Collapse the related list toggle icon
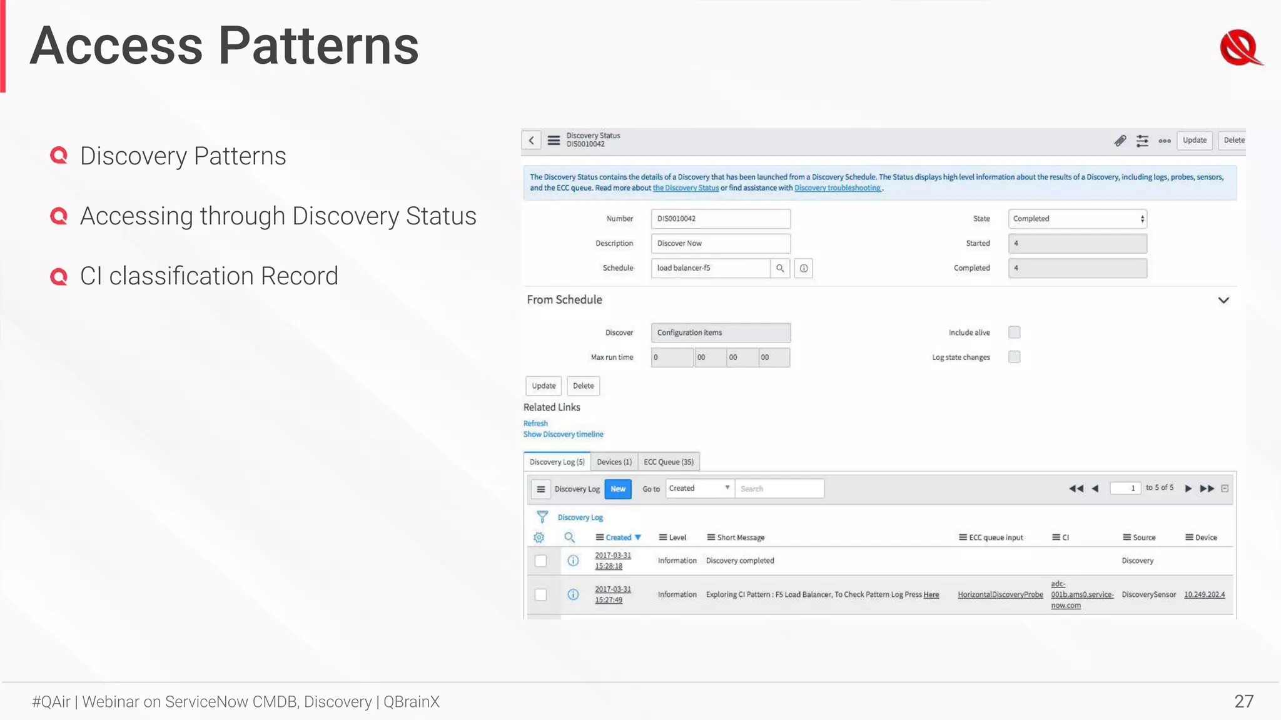Image resolution: width=1281 pixels, height=720 pixels. (1225, 489)
